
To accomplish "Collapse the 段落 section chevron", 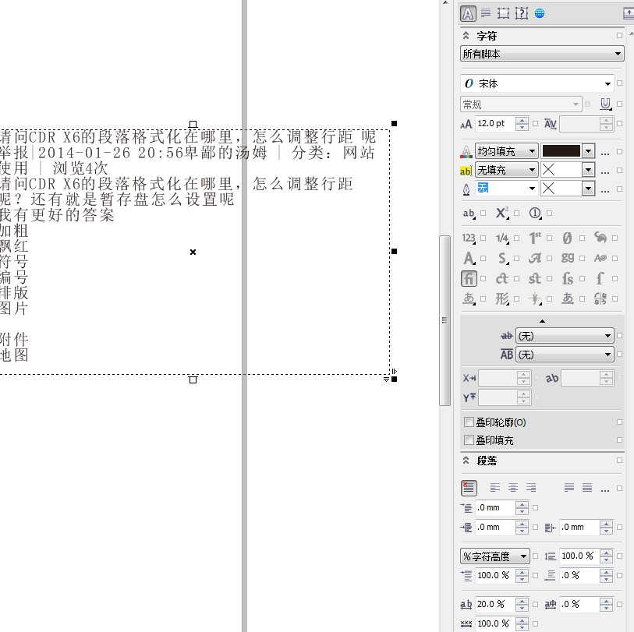I will pos(466,461).
